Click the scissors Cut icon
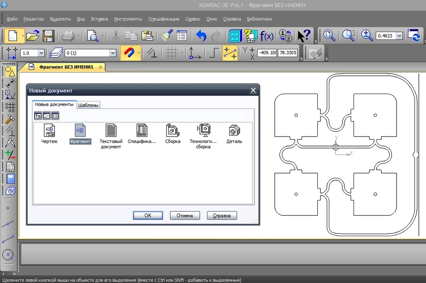426x283 pixels. click(x=115, y=36)
